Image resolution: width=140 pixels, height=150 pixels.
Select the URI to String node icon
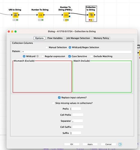point(15,15)
